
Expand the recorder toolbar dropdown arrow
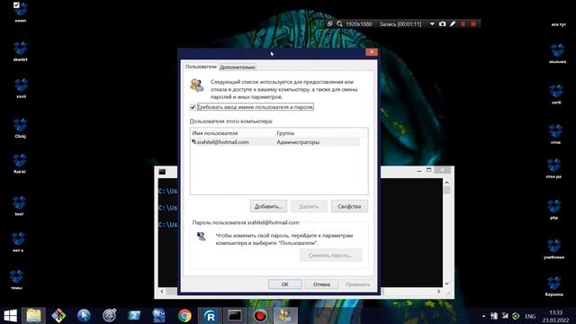tap(432, 24)
